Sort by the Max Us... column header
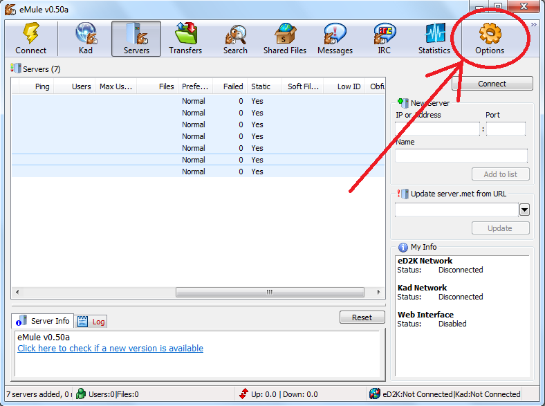Screen dimensions: 545x406 (x=116, y=86)
